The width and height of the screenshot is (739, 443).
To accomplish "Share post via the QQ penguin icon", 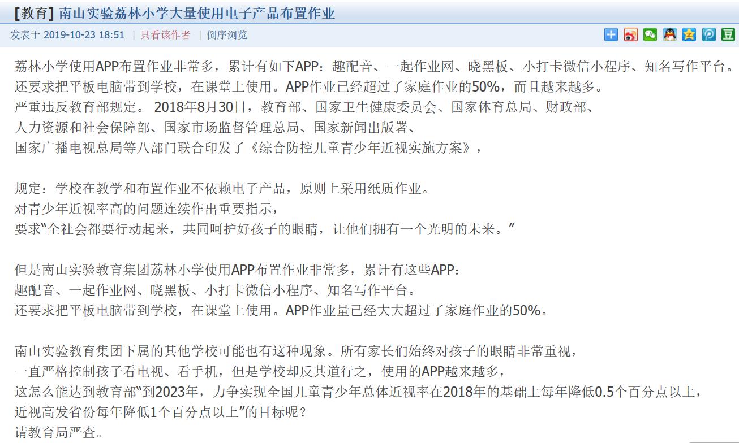I will [x=670, y=34].
